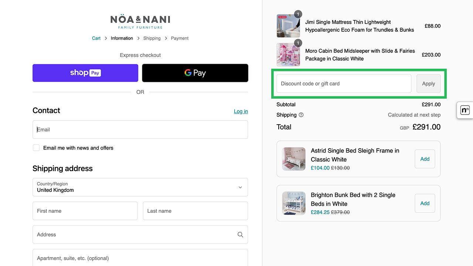Go back to Cart breadcrumb

tap(96, 38)
